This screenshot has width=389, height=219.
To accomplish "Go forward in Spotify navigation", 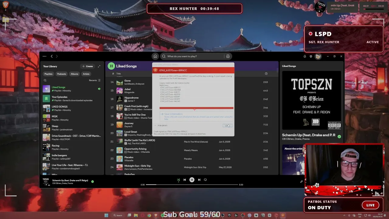I will coord(57,56).
